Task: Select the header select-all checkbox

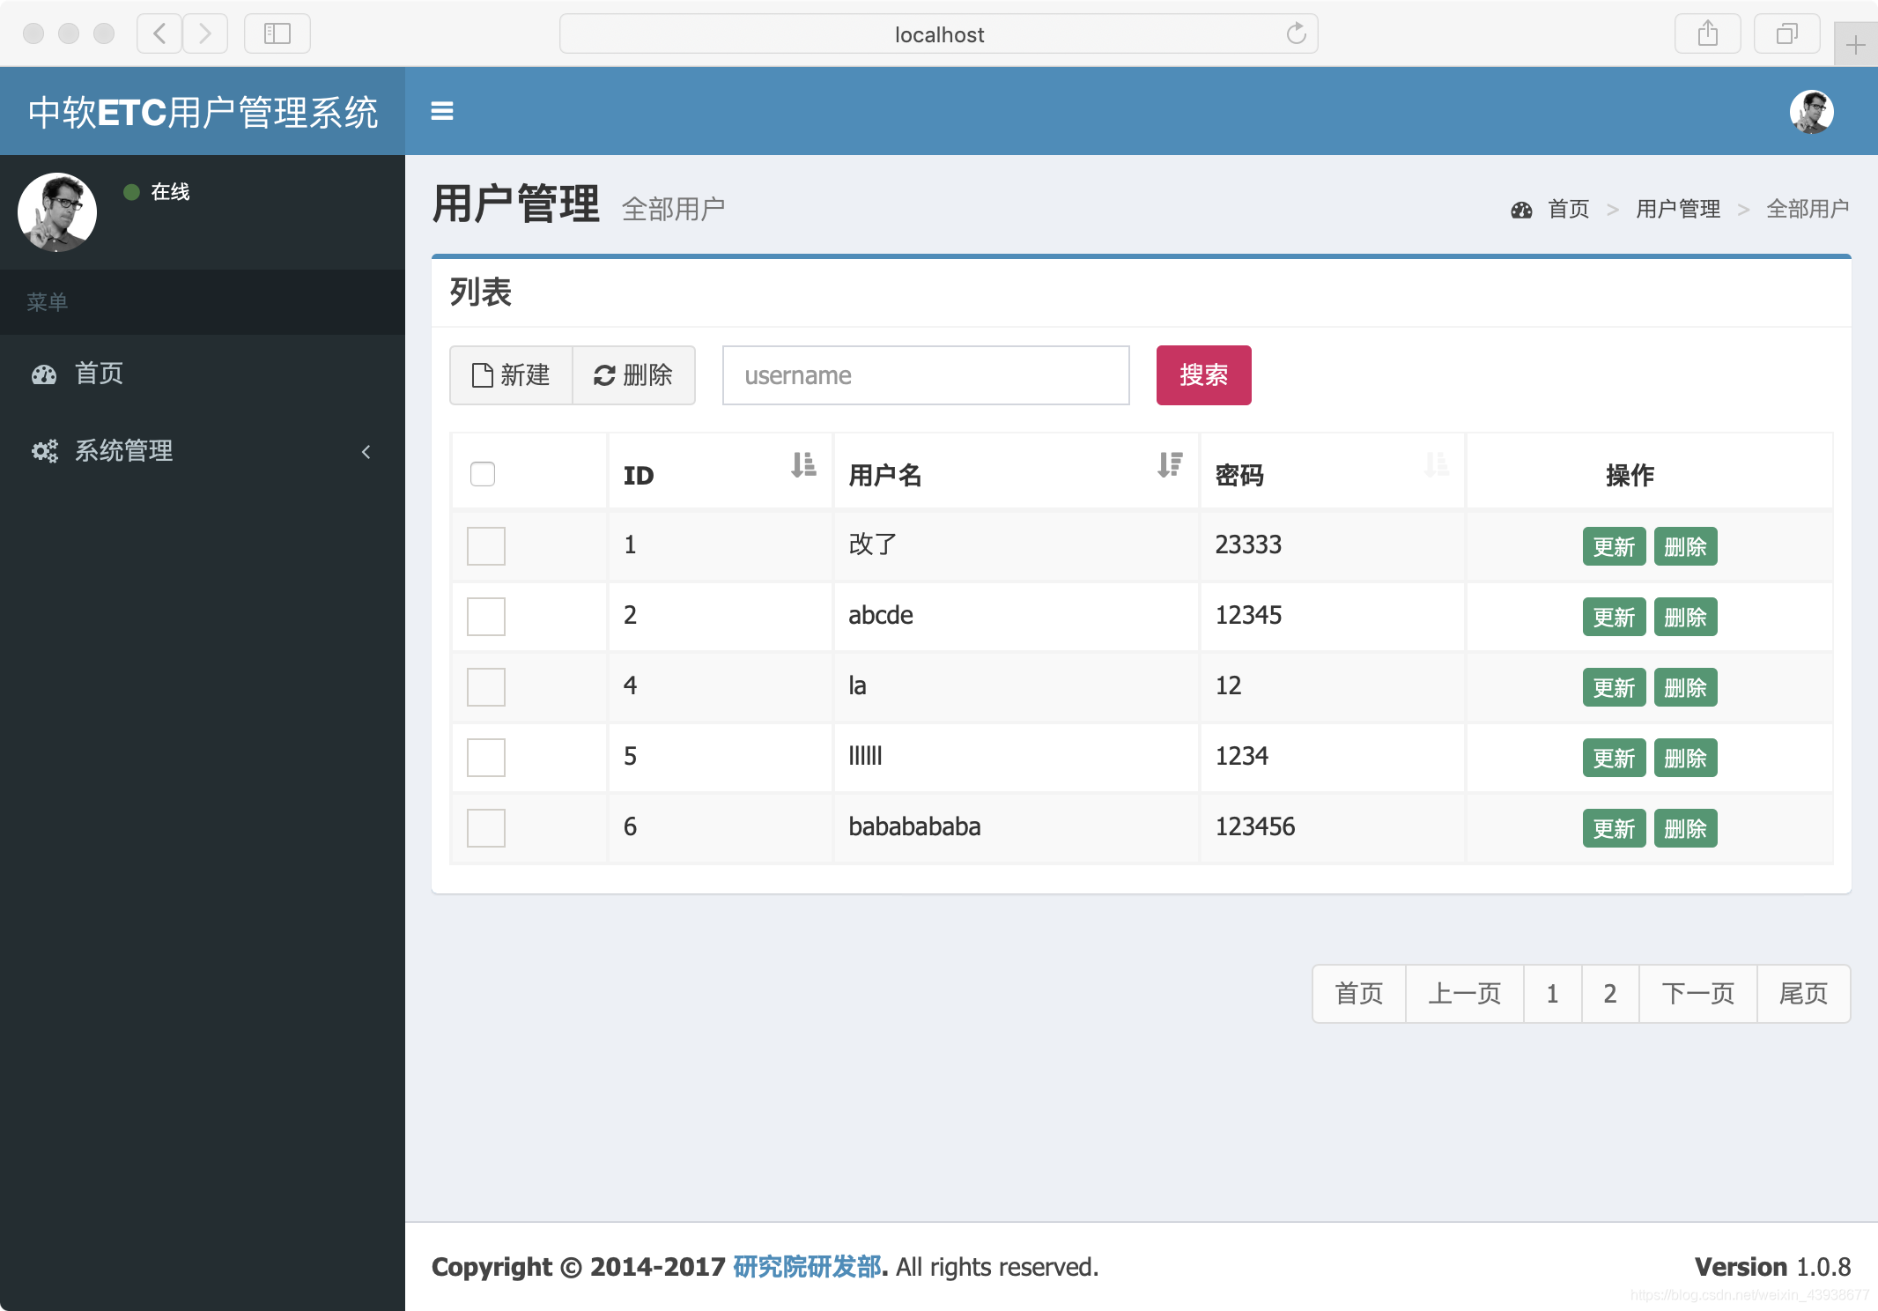Action: pos(484,474)
